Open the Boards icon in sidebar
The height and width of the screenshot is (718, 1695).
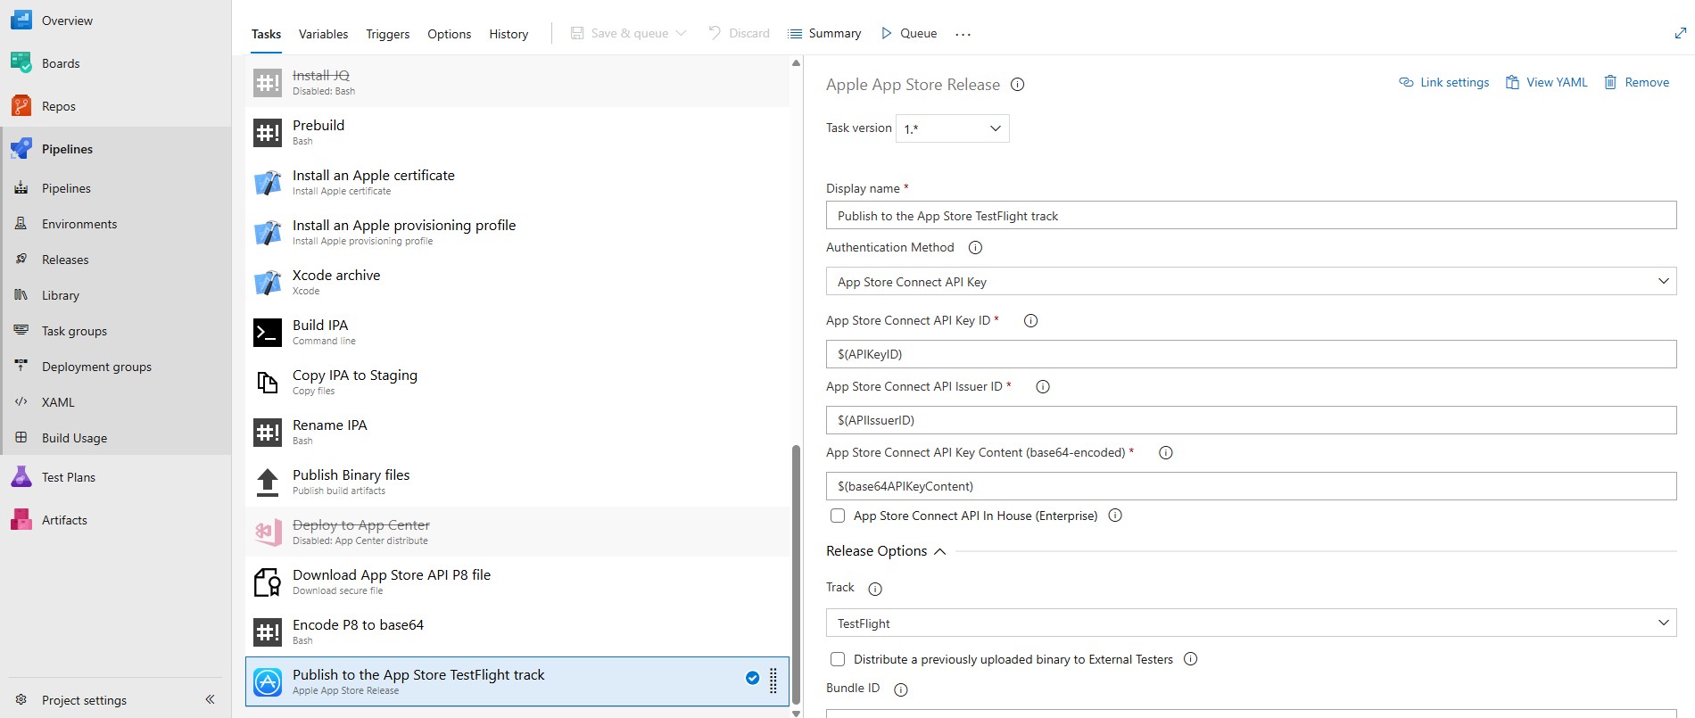click(x=21, y=62)
